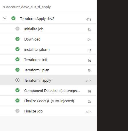Click gray check icon next to Initialize job
The width and height of the screenshot is (128, 131).
[x=17, y=29]
